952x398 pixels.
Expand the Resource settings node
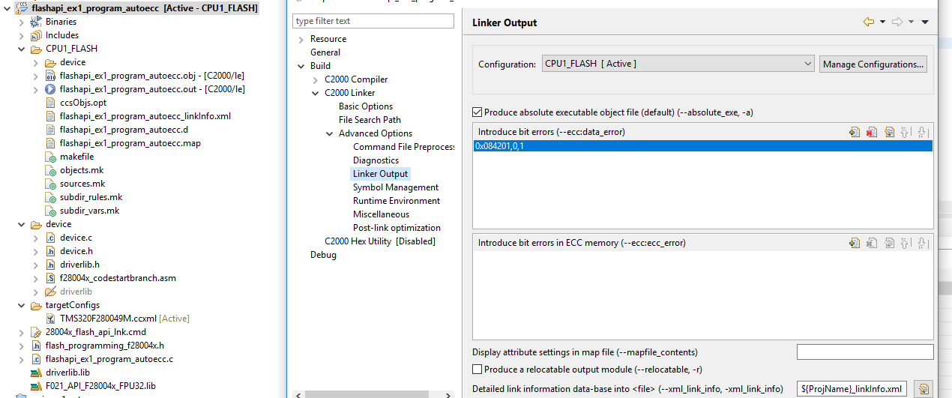[x=301, y=39]
